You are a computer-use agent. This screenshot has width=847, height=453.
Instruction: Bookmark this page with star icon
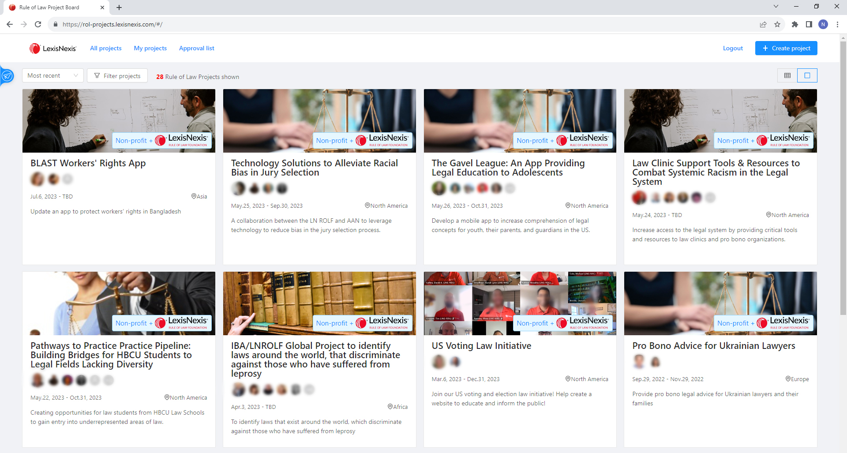coord(777,24)
